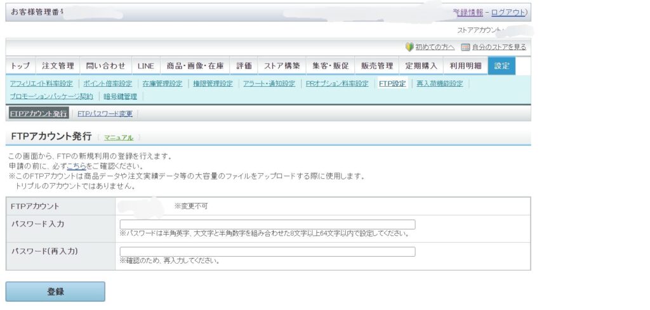Open the マニュアル link beside the heading
650x310 pixels.
click(x=119, y=138)
